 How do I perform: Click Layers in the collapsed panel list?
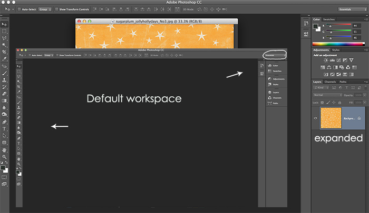click(x=277, y=93)
